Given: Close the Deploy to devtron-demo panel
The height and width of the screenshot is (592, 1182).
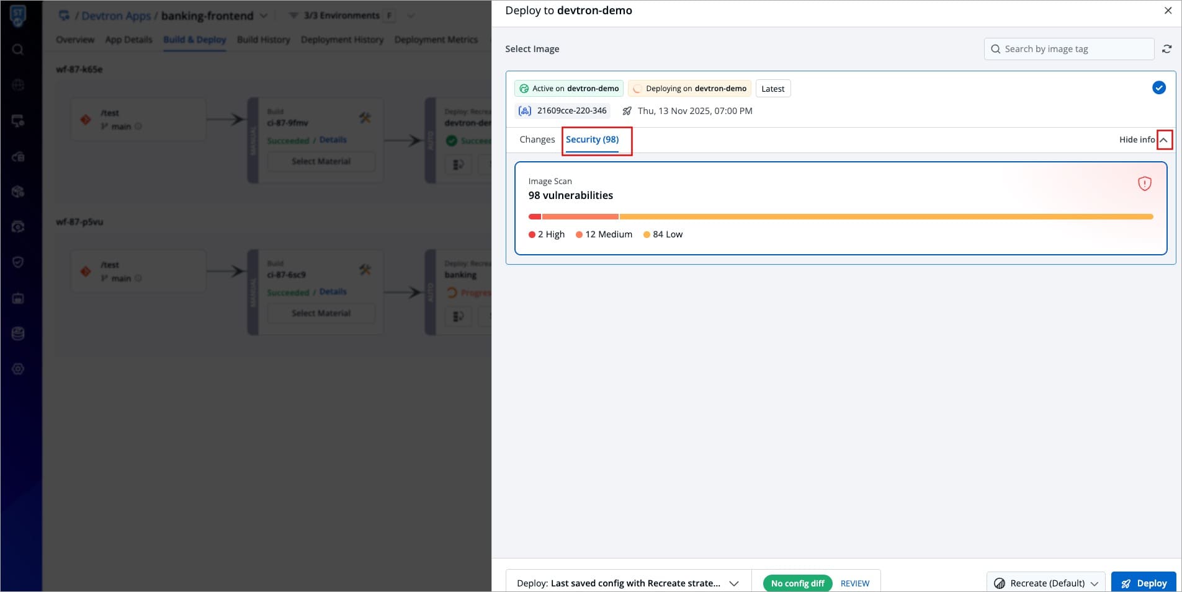Looking at the screenshot, I should tap(1168, 11).
